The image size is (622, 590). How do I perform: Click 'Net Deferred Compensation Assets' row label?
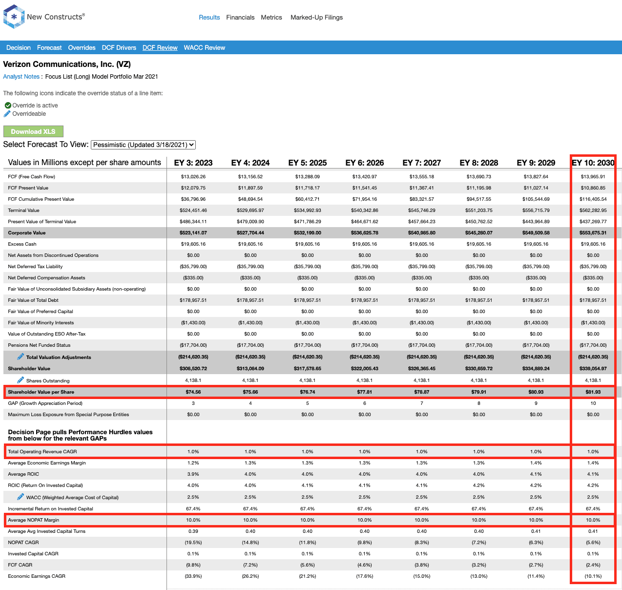click(x=47, y=278)
